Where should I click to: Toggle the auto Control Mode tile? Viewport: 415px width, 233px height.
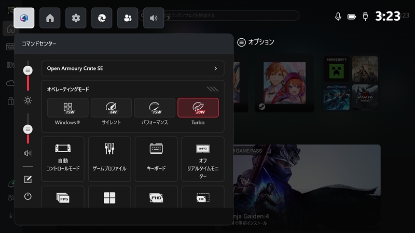62,158
